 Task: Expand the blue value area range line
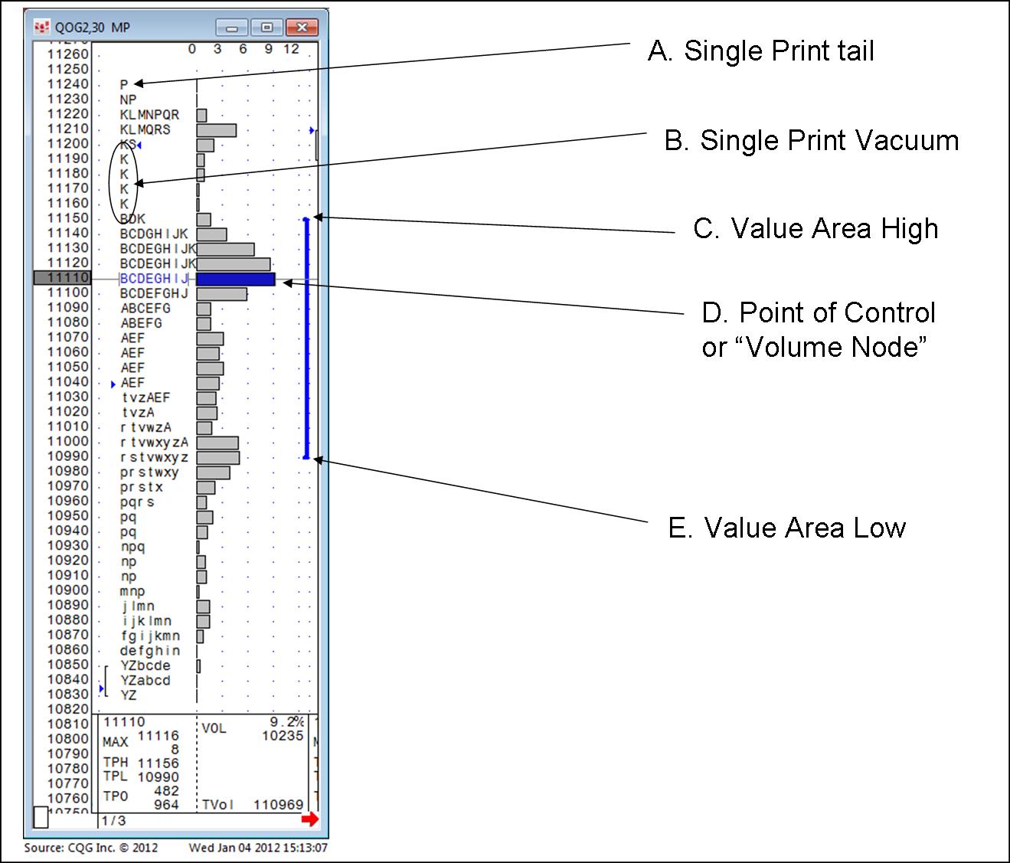(x=305, y=337)
